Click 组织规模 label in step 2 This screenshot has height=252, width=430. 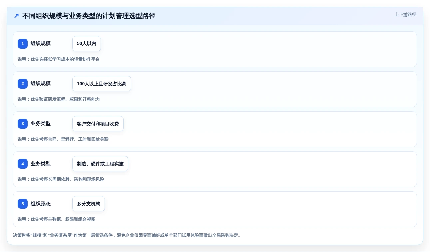[x=41, y=83]
